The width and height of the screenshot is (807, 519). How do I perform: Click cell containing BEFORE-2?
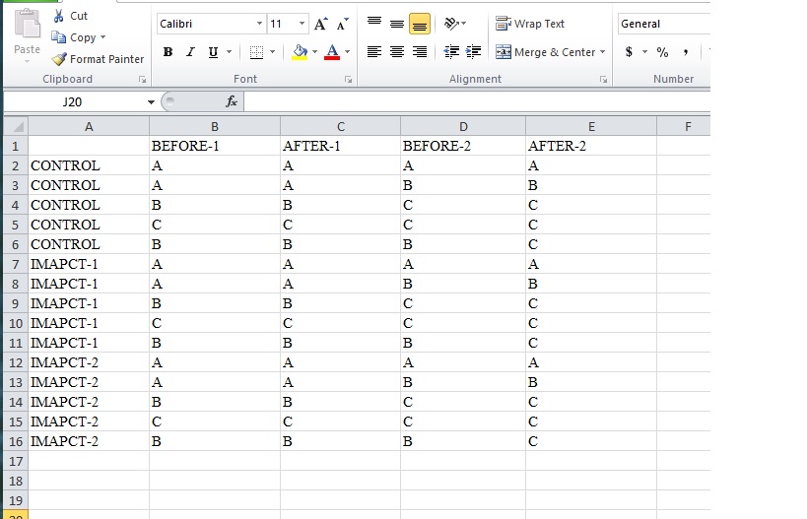click(463, 146)
